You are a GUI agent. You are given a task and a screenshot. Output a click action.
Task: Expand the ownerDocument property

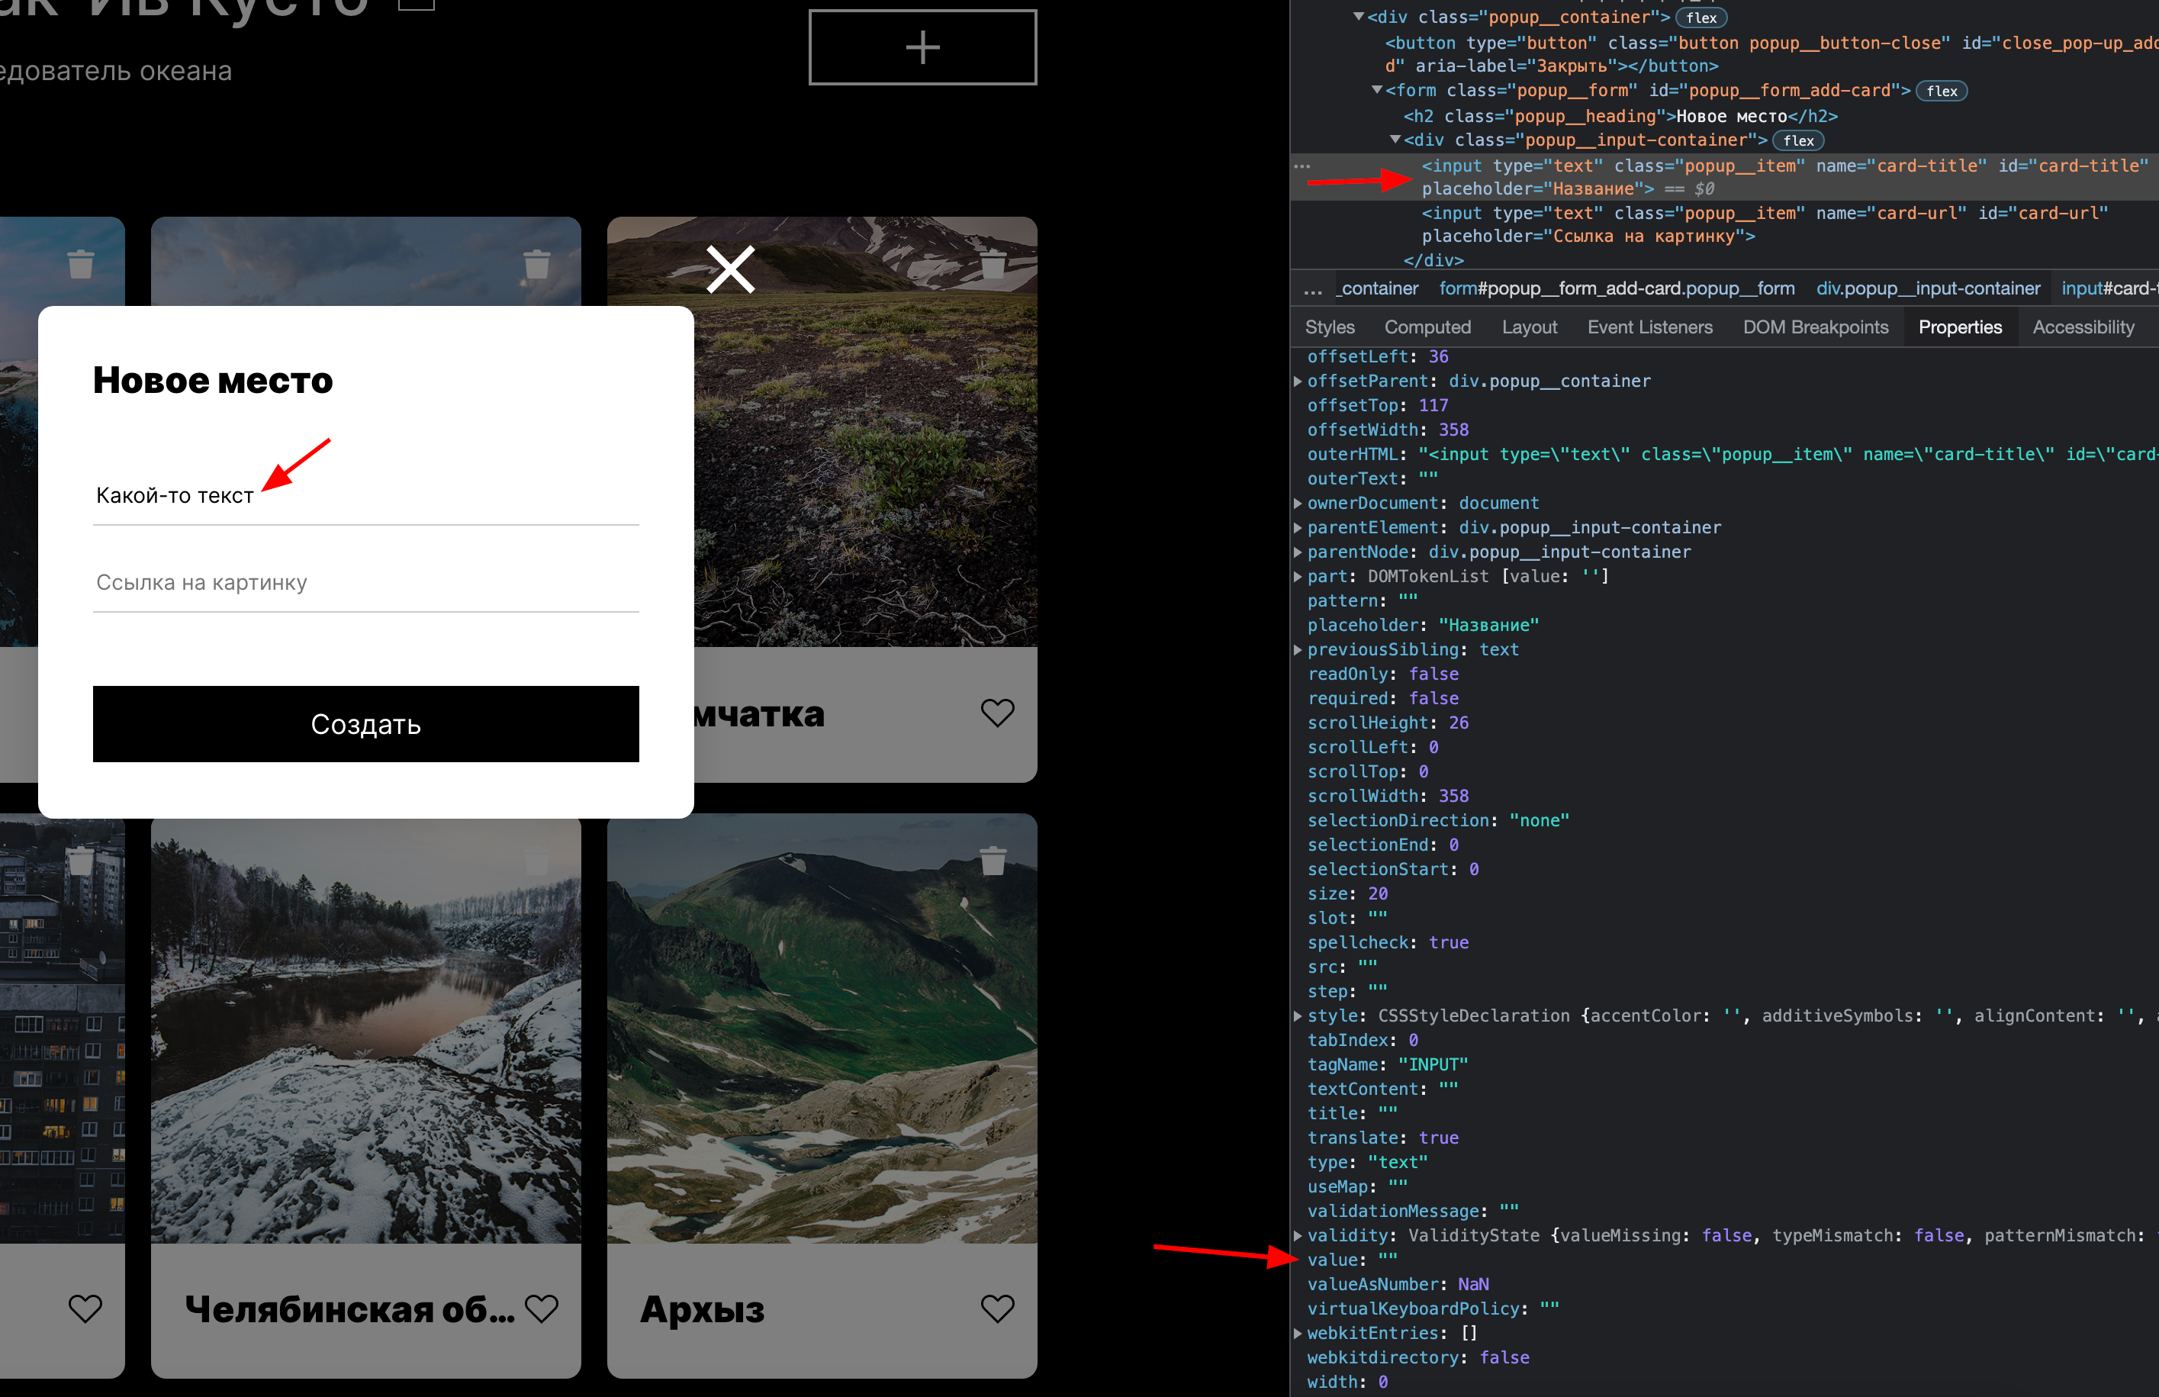coord(1299,503)
